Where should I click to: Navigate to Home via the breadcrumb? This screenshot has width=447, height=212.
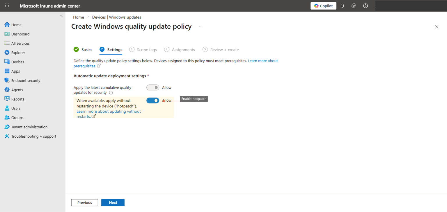point(78,17)
